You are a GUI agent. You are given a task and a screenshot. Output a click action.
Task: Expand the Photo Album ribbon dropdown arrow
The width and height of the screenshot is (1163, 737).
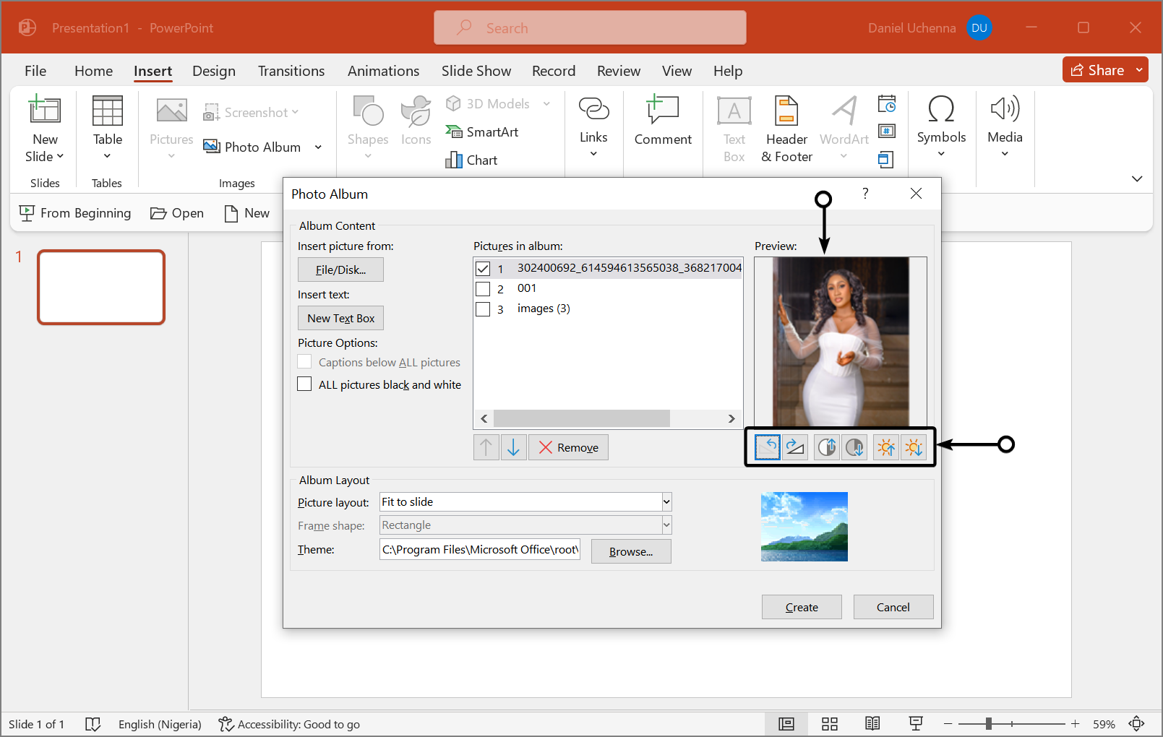(318, 147)
